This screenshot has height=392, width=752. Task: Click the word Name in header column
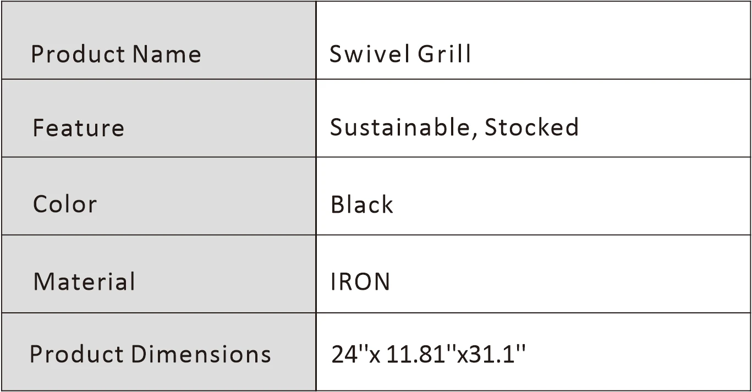[167, 54]
